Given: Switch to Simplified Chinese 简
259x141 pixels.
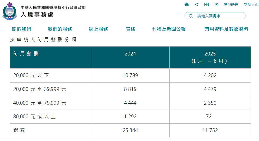Looking at the screenshot, I should pyautogui.click(x=217, y=5).
